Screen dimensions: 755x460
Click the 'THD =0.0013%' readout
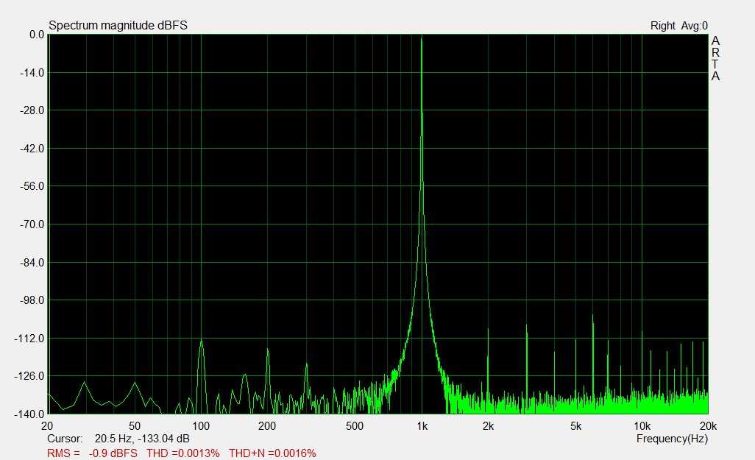(x=183, y=453)
